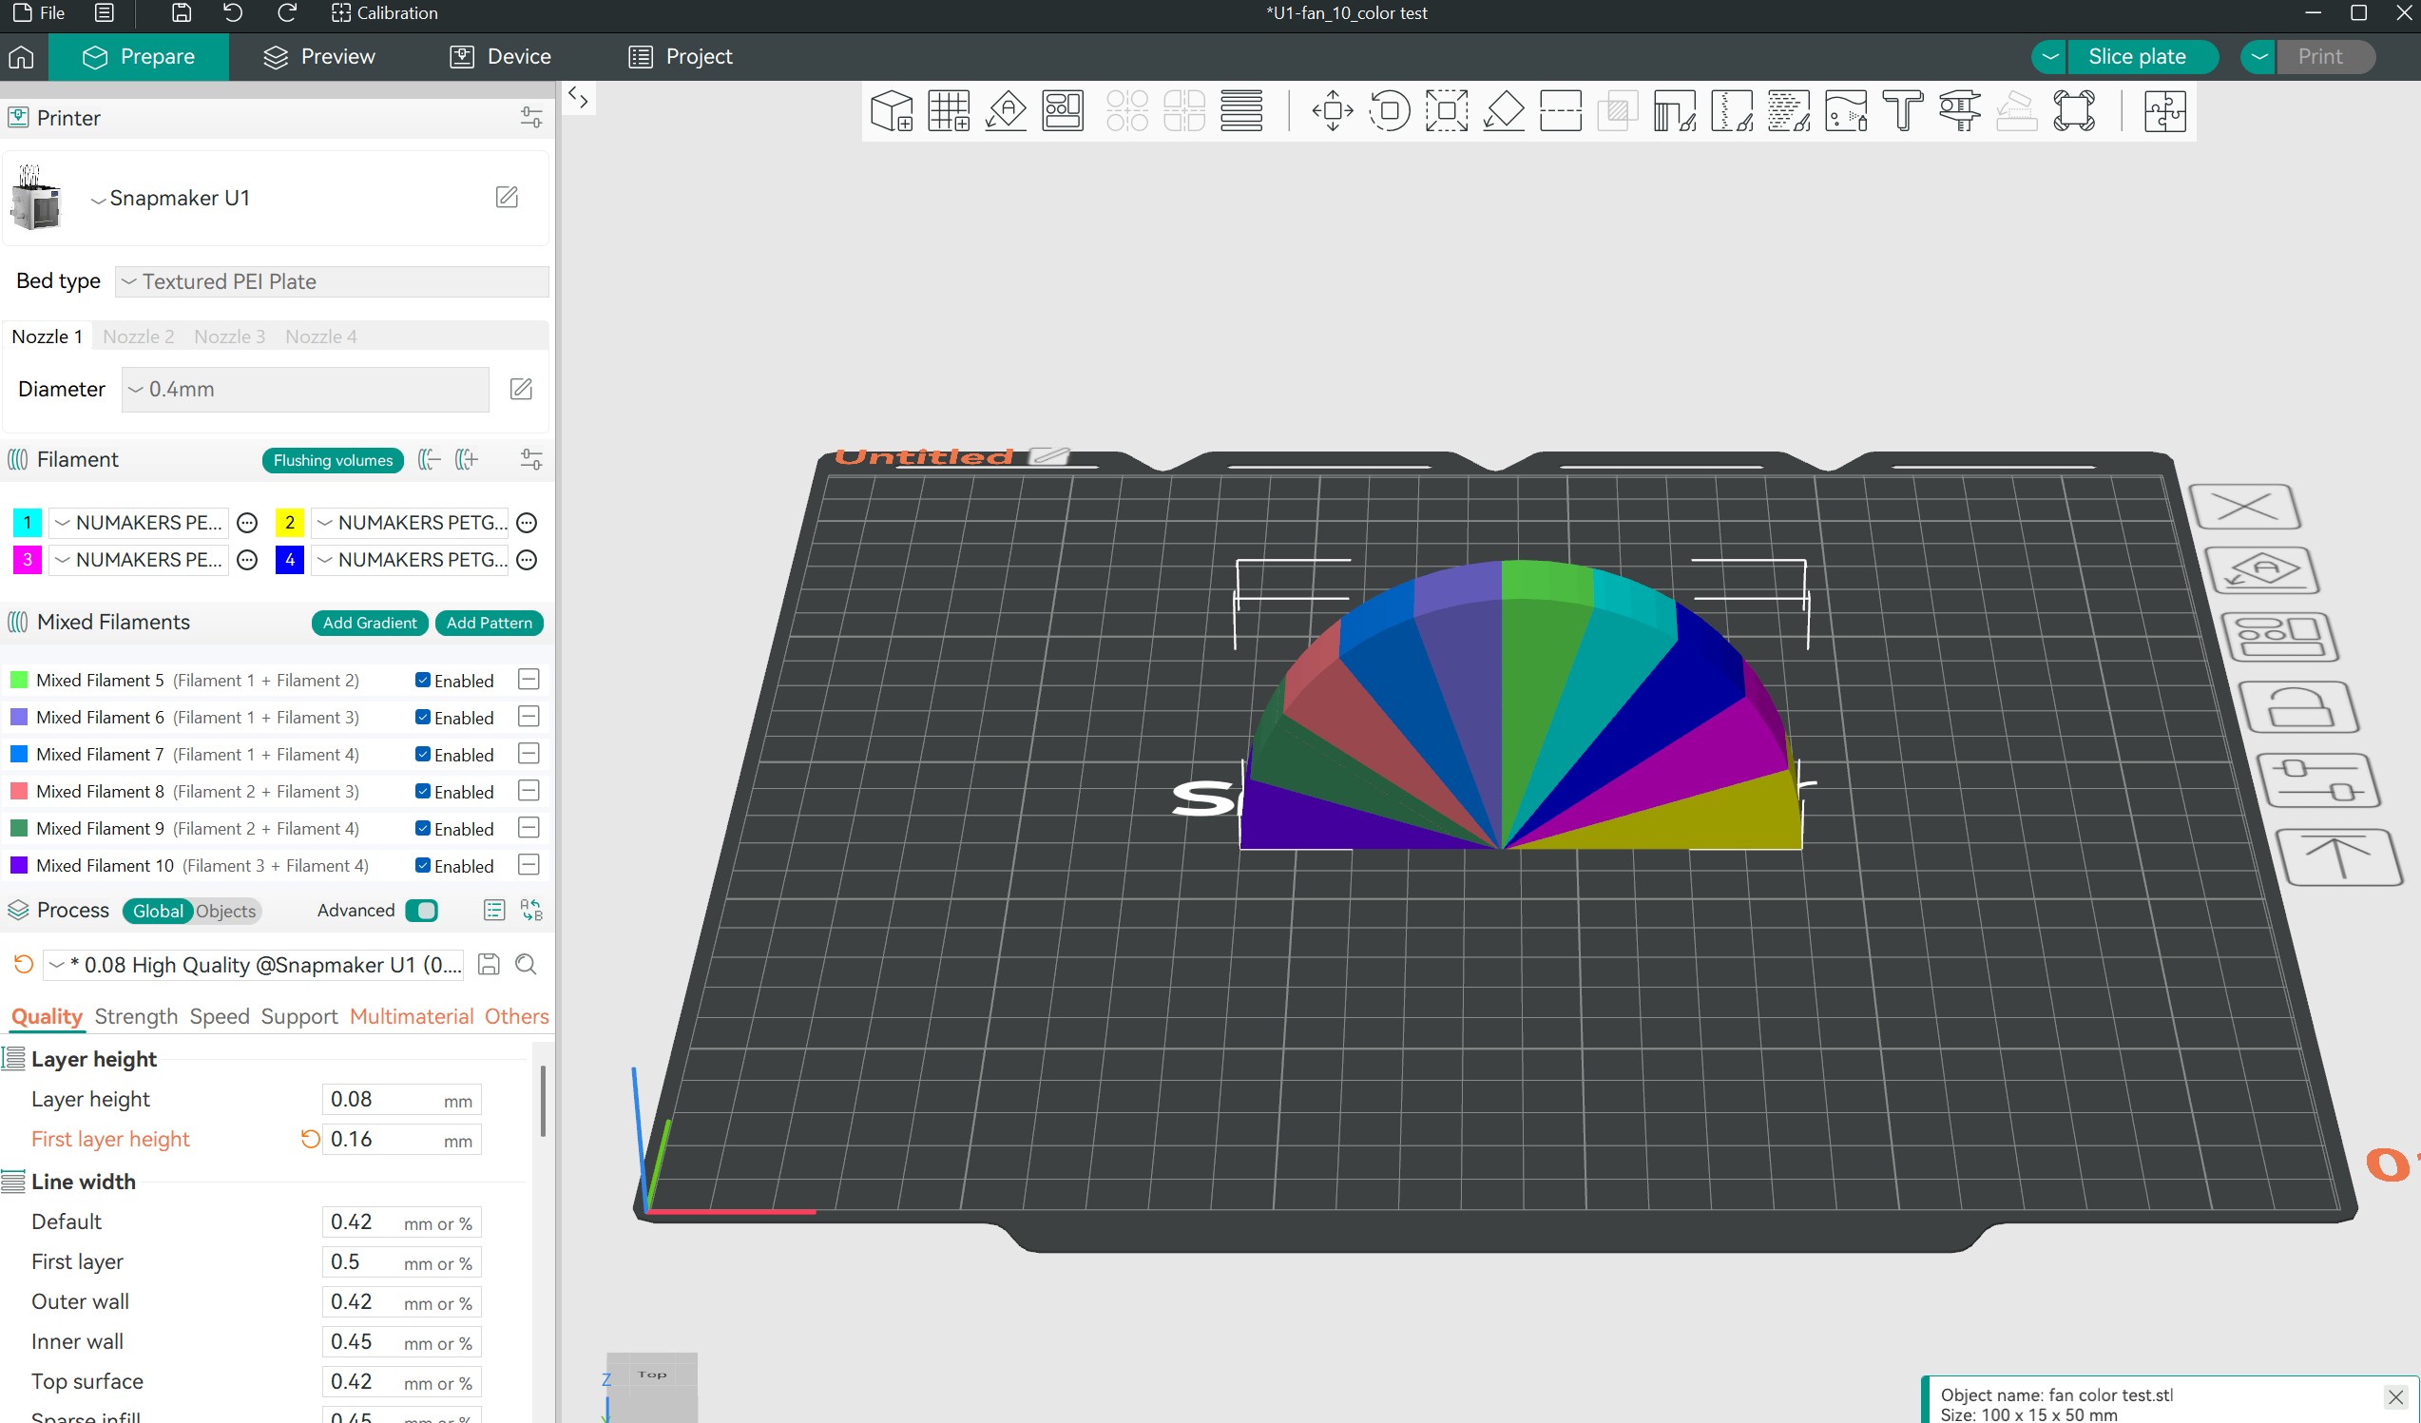Open the Bed type dropdown
This screenshot has width=2421, height=1423.
(x=332, y=281)
